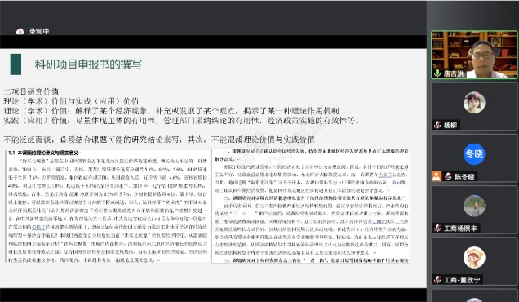Click the green microphone icon beside 唐吉洪
This screenshot has height=302, width=519.
click(x=437, y=73)
